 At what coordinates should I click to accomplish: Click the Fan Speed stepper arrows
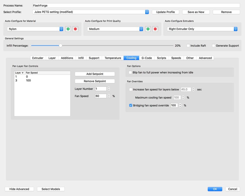click(x=109, y=96)
